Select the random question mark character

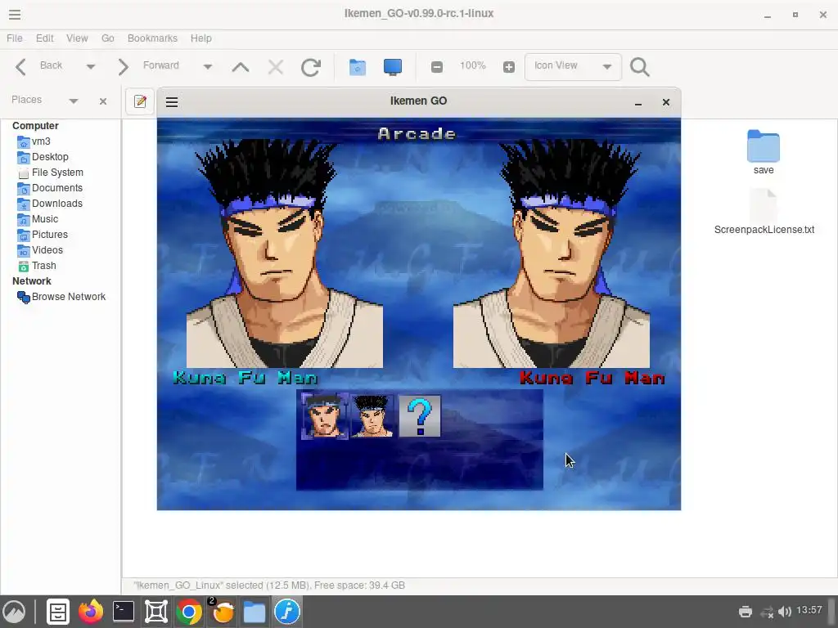[420, 416]
